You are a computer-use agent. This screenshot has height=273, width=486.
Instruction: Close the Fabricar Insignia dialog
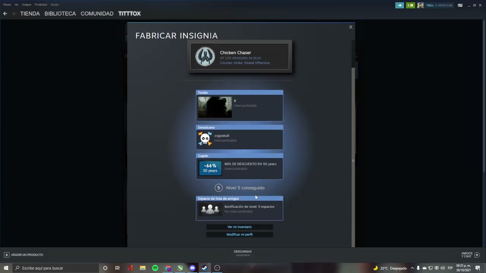tap(351, 27)
